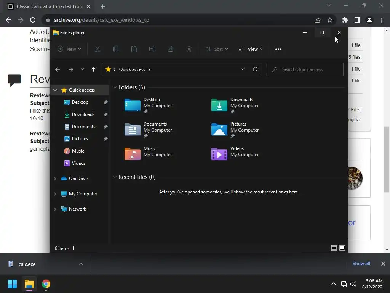Screen dimensions: 390x293
Task: Expand the My Computer tree node
Action: [55, 194]
